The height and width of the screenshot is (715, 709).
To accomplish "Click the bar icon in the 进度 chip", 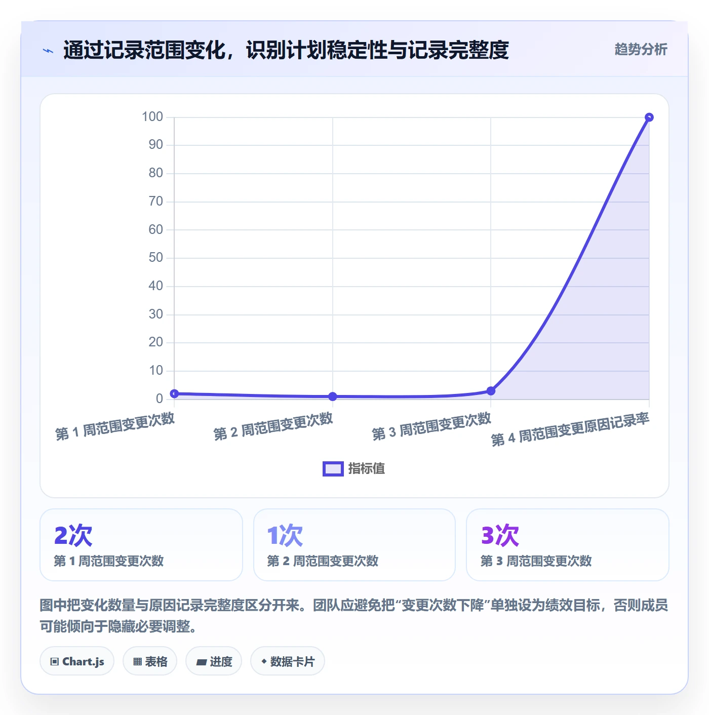I will tap(201, 662).
